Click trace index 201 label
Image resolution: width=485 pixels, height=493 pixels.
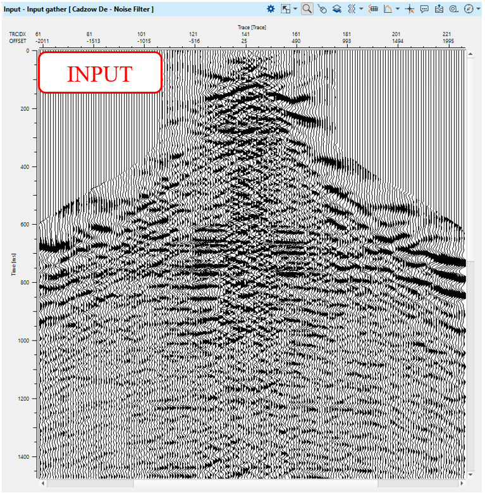(x=396, y=34)
